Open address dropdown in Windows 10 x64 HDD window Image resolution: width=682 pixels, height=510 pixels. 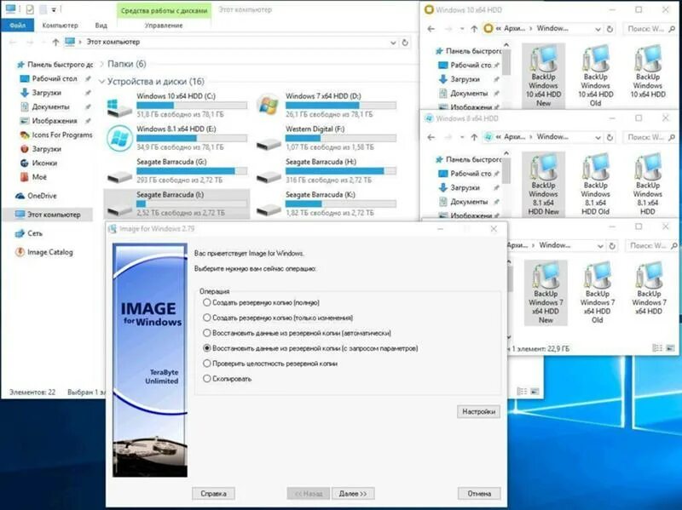[598, 29]
